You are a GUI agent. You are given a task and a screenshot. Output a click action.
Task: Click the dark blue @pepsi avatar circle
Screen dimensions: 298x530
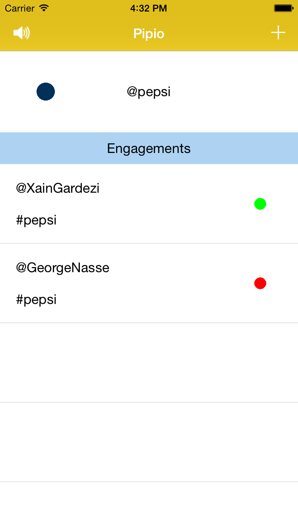click(x=46, y=92)
